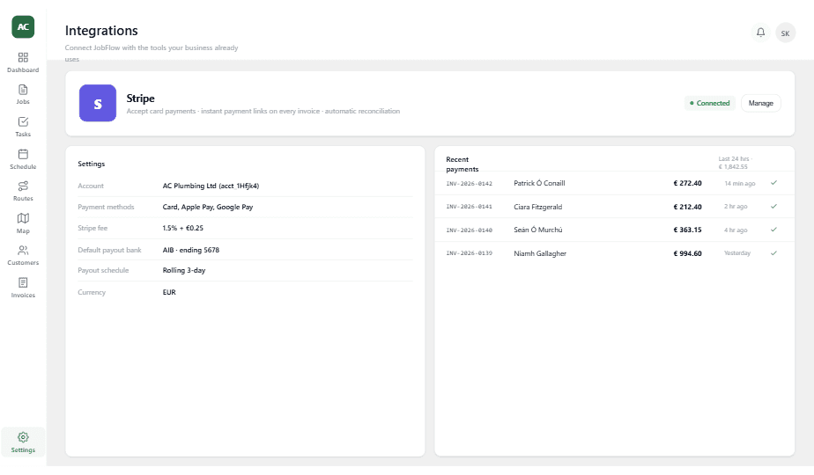Click the AC company logo
Viewport: 814px width, 475px height.
coord(23,27)
